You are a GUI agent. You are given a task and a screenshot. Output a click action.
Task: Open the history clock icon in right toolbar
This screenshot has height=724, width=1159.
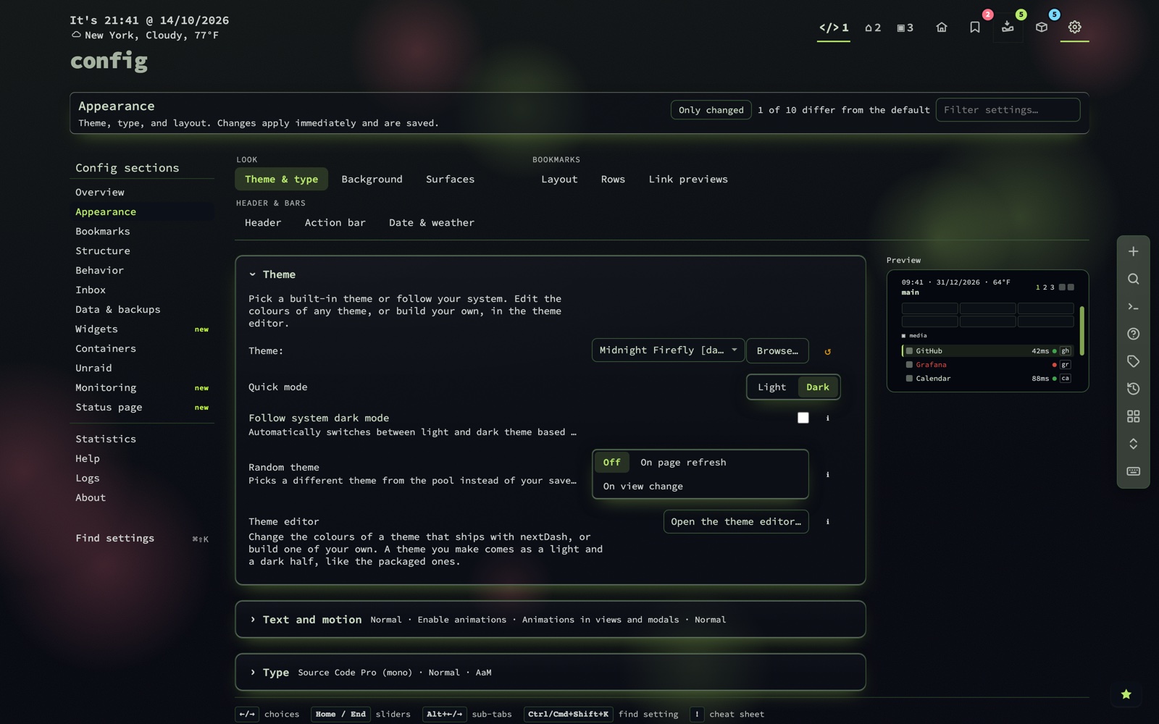[x=1133, y=389]
